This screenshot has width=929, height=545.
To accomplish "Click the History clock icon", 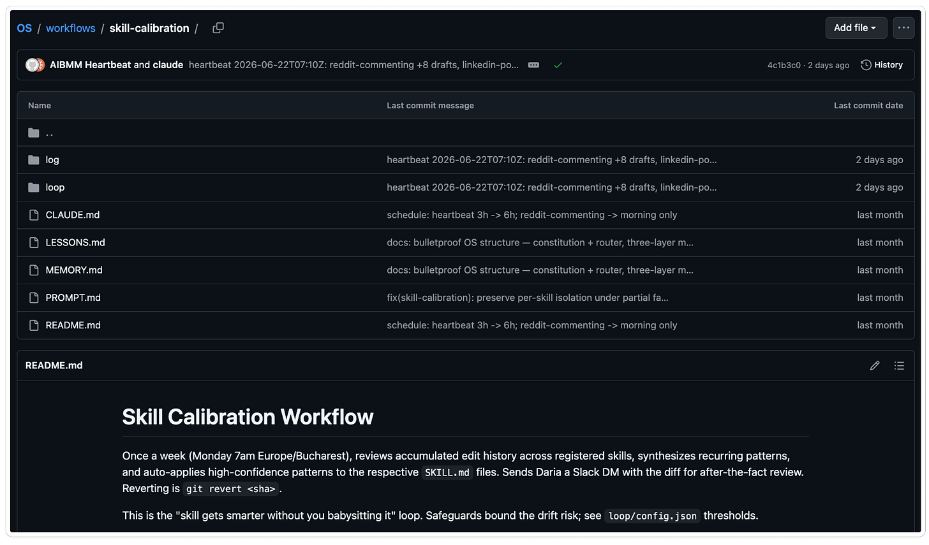I will [866, 65].
